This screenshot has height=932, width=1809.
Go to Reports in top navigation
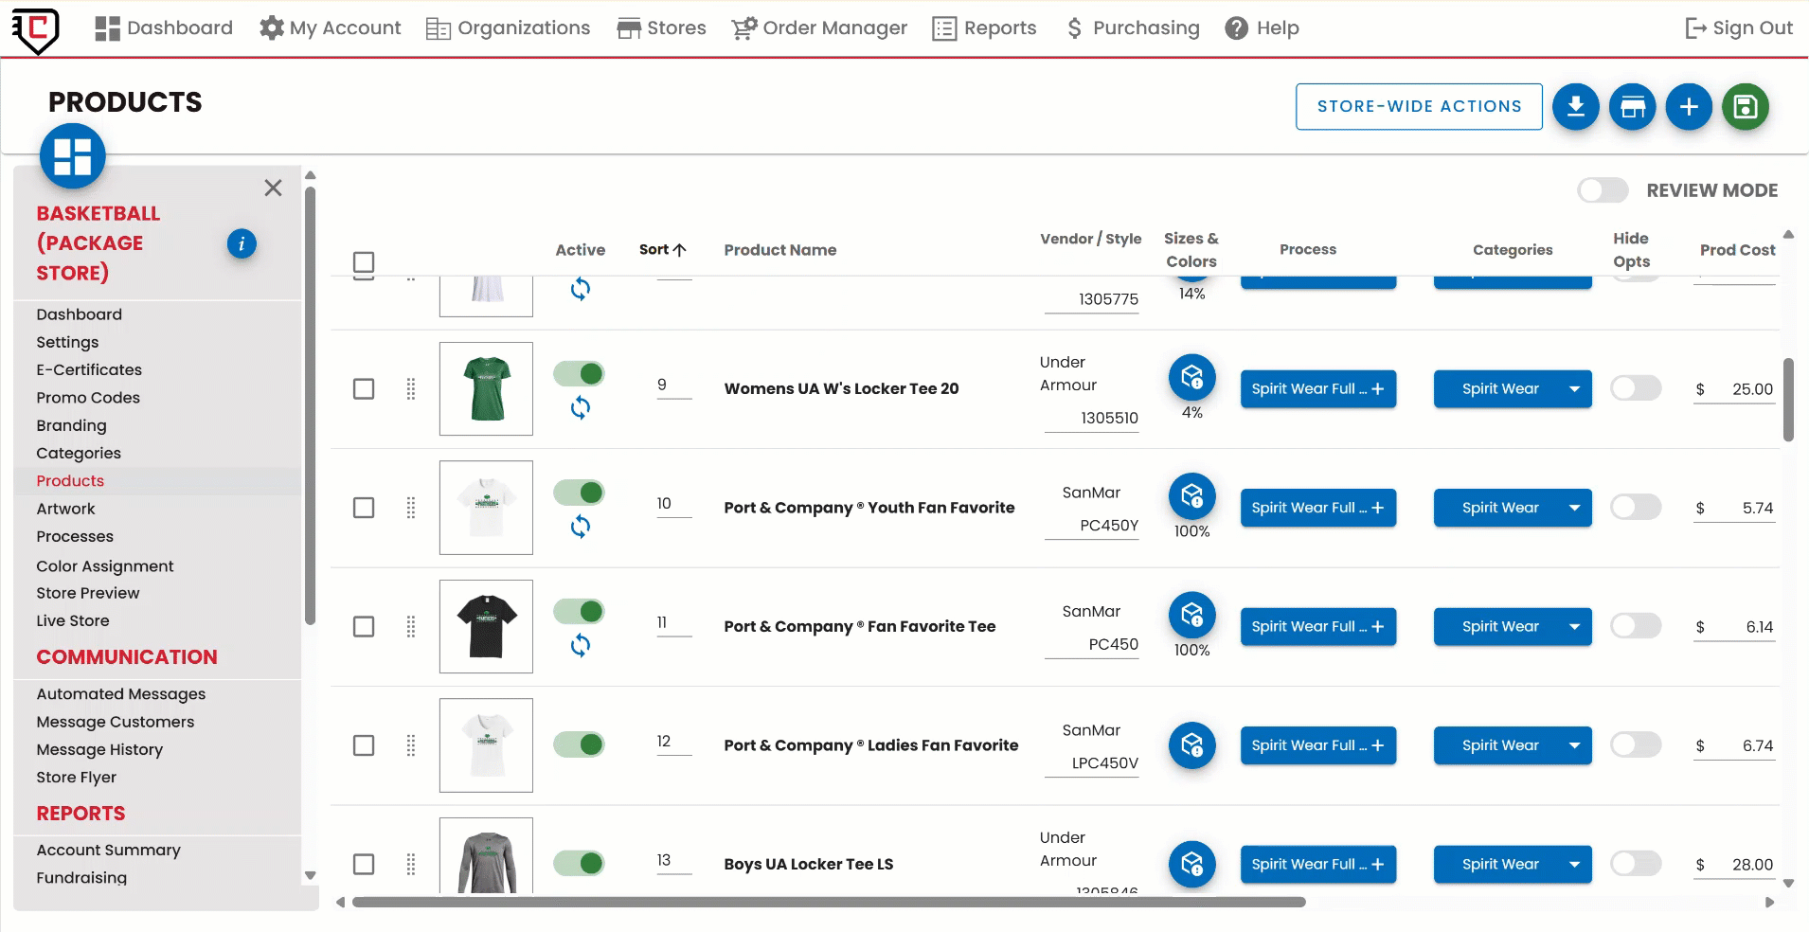[985, 28]
